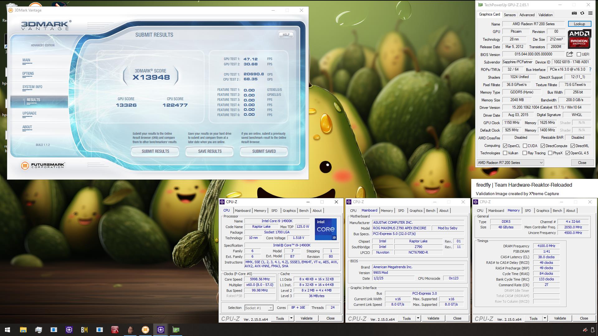598x336 pixels.
Task: Open the red app icon on taskbar
Action: pos(115,330)
